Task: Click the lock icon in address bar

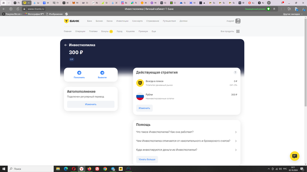Action: pyautogui.click(x=24, y=9)
